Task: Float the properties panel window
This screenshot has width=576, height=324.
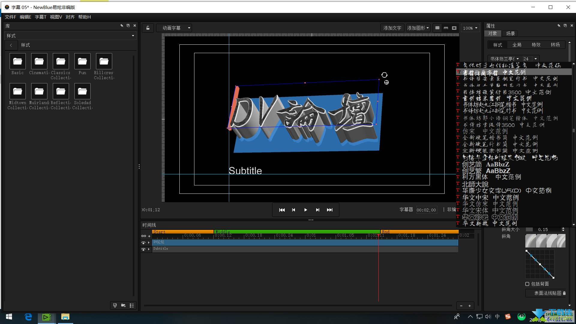Action: (565, 26)
